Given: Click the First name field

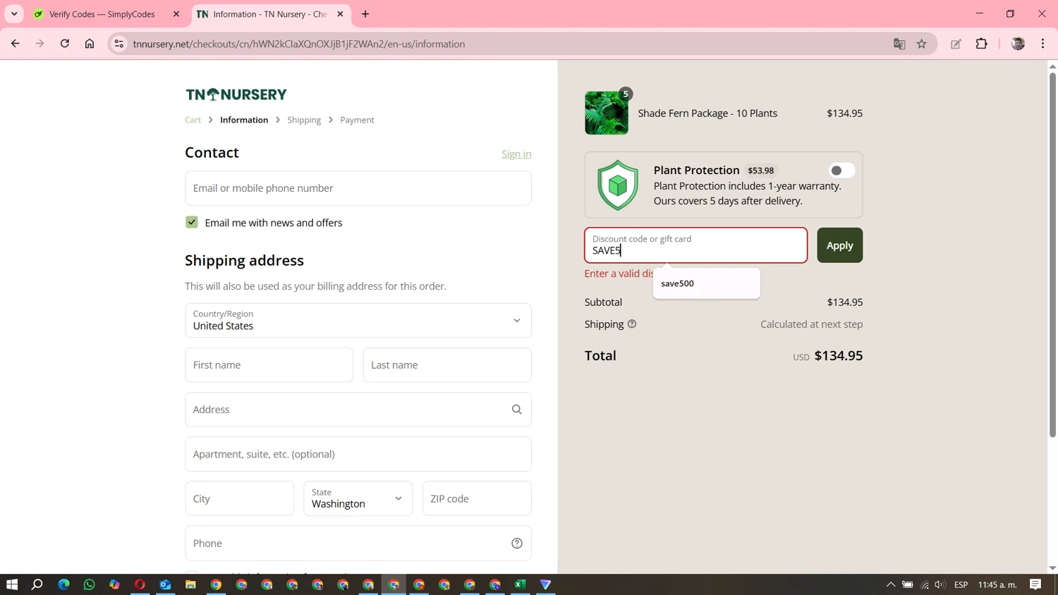Looking at the screenshot, I should pos(269,365).
